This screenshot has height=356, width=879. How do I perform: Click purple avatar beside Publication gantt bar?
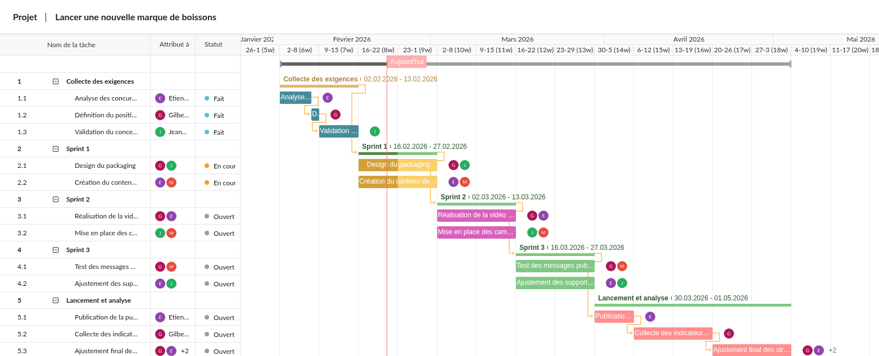(x=650, y=317)
